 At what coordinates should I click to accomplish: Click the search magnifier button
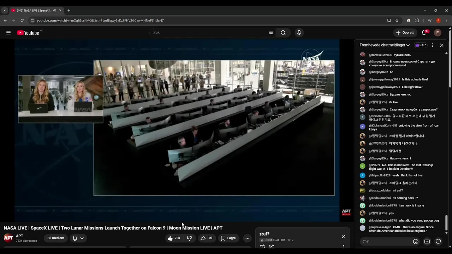(x=283, y=33)
